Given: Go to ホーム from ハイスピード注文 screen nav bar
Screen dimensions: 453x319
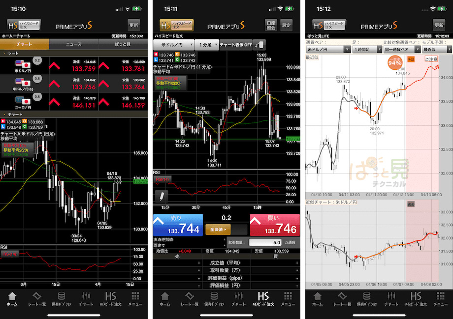Looking at the screenshot, I should [164, 299].
